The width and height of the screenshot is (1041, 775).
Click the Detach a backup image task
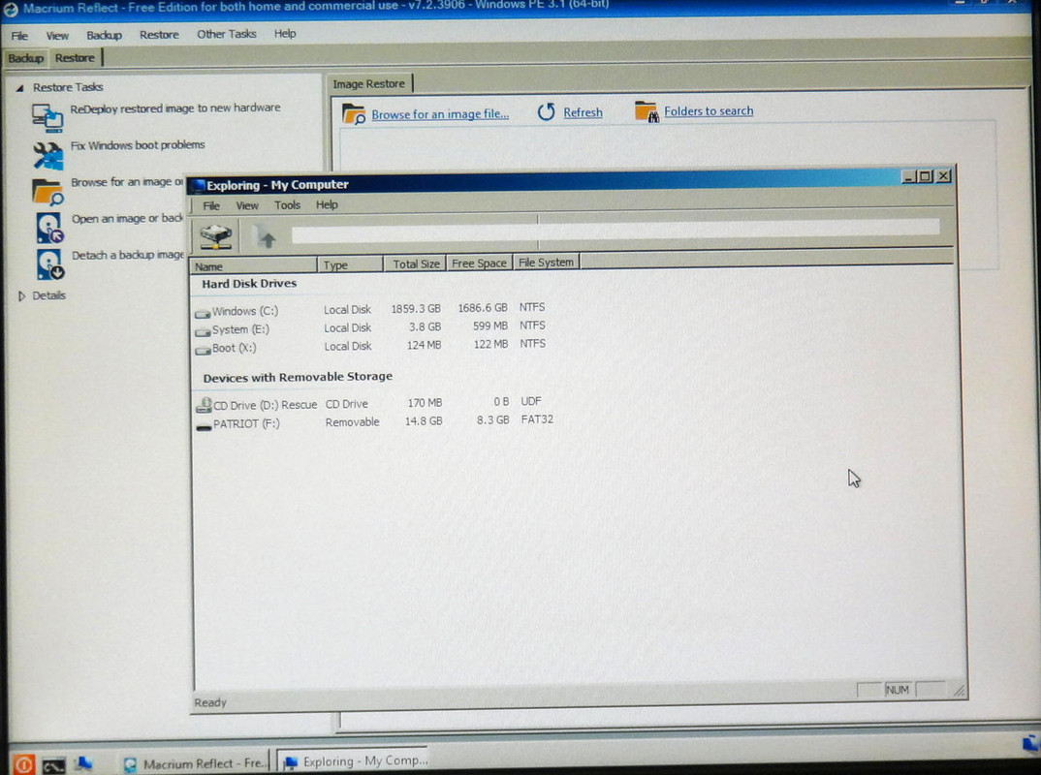(x=128, y=255)
